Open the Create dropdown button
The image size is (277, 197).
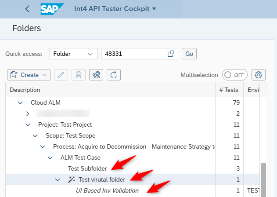tap(29, 75)
